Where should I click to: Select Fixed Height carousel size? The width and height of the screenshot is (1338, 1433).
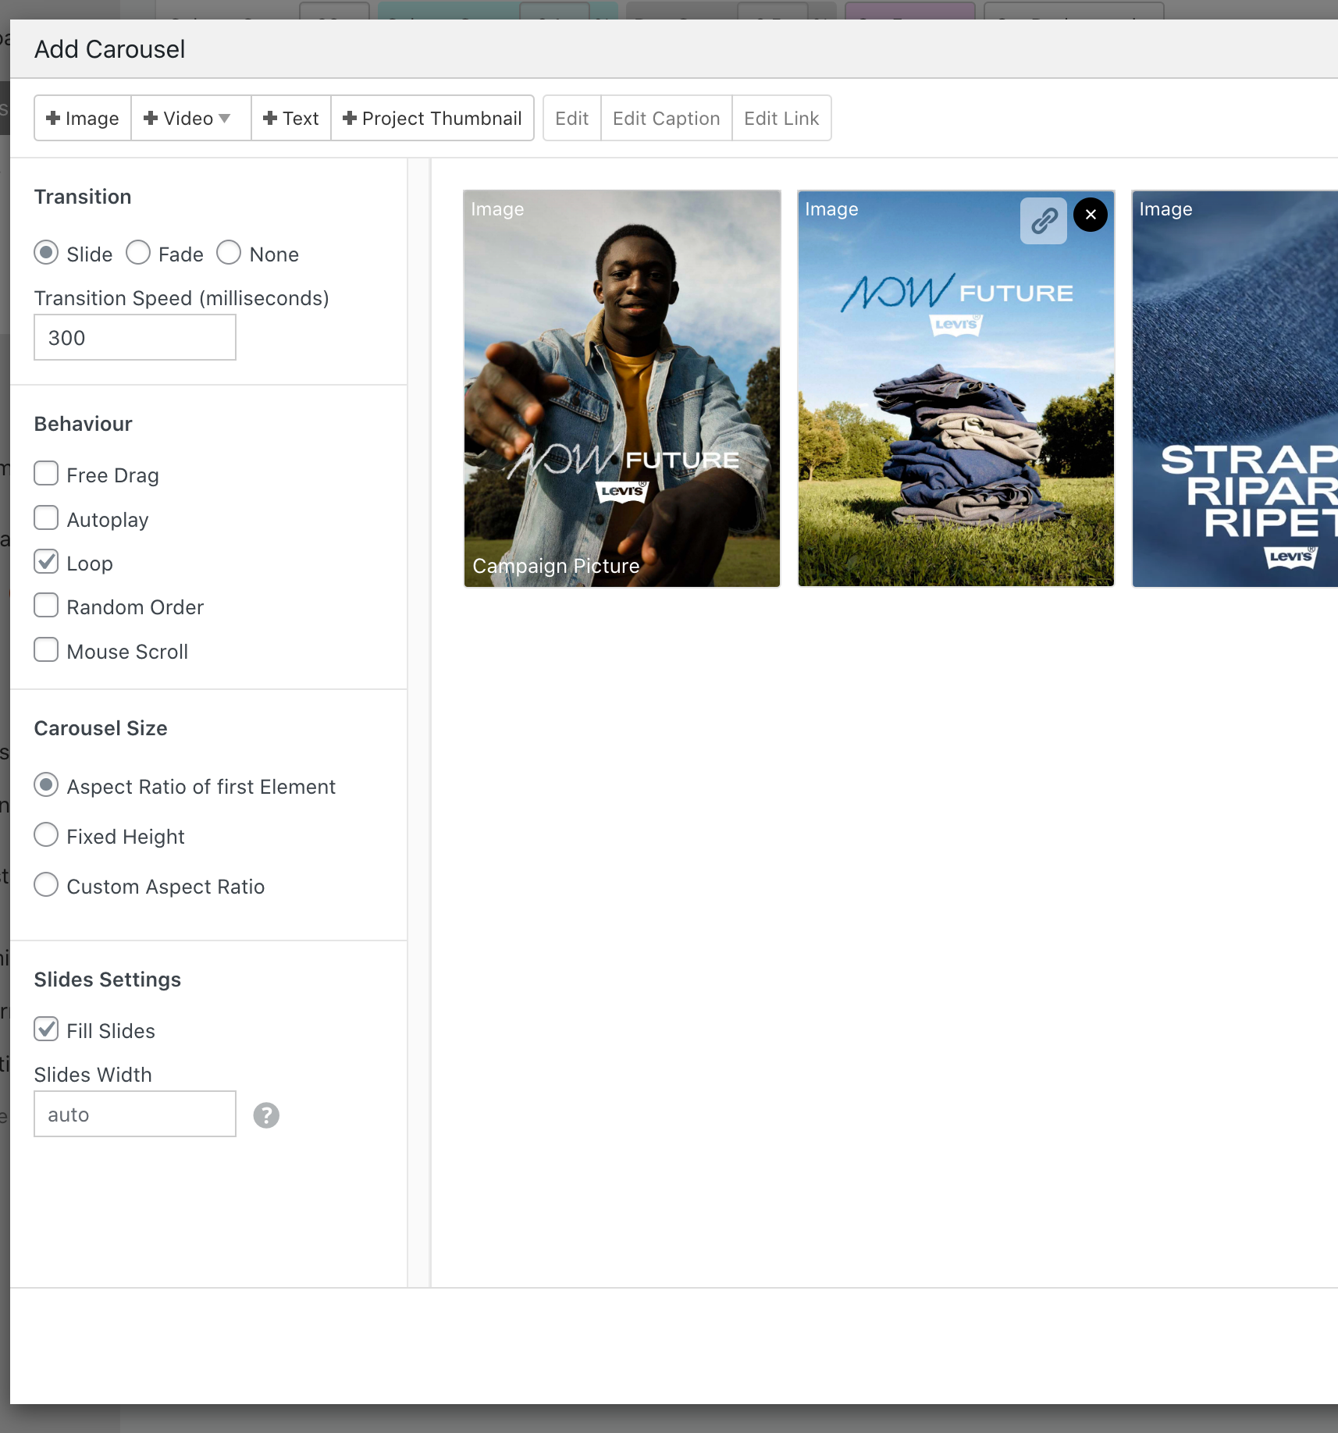point(46,835)
